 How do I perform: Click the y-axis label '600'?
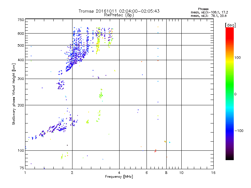(x=21, y=34)
